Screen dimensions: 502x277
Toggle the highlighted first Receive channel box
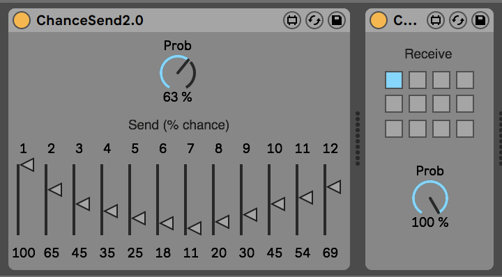tap(394, 80)
